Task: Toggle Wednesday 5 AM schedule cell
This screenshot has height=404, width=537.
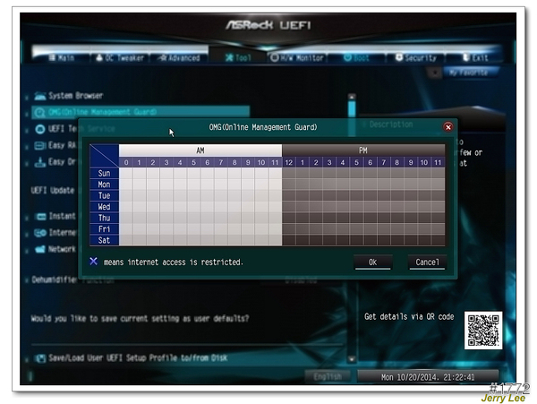Action: (194, 206)
